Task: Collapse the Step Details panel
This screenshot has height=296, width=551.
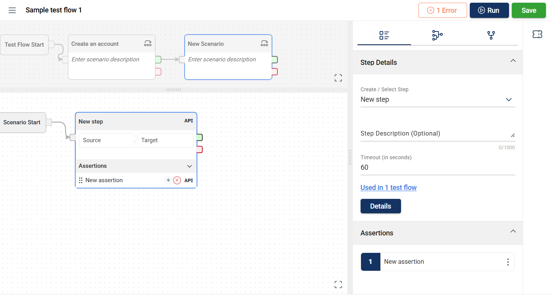Action: coord(513,61)
